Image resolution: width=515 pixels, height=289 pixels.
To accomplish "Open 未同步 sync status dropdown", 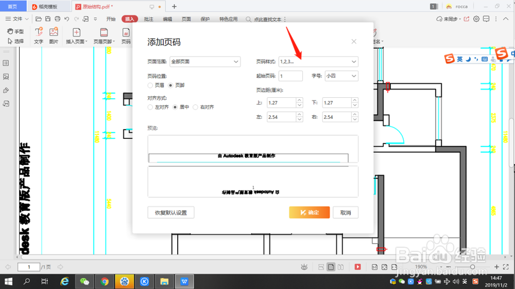I will point(449,19).
